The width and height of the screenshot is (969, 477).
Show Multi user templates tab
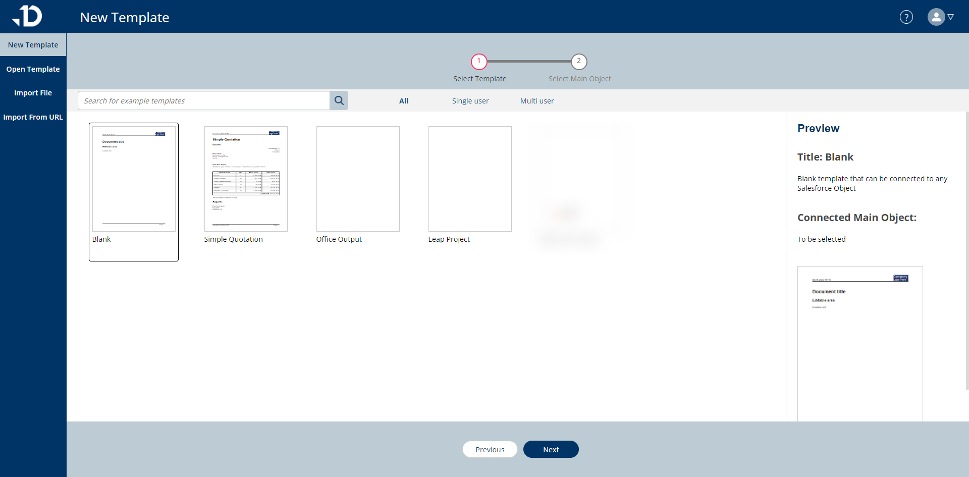536,101
